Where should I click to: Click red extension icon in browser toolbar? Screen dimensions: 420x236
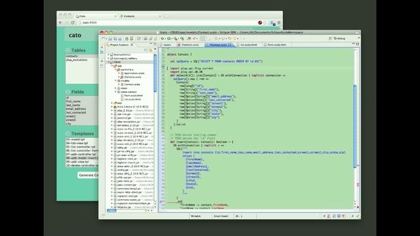(x=260, y=23)
